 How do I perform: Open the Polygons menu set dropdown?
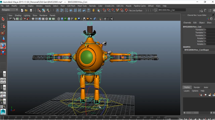coord(10,10)
